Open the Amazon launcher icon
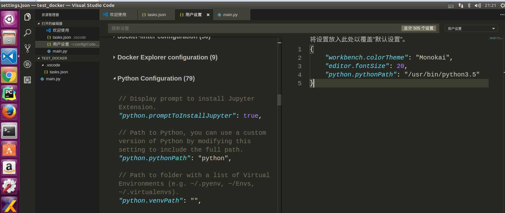Viewport: 505px width, 213px height. (x=9, y=168)
